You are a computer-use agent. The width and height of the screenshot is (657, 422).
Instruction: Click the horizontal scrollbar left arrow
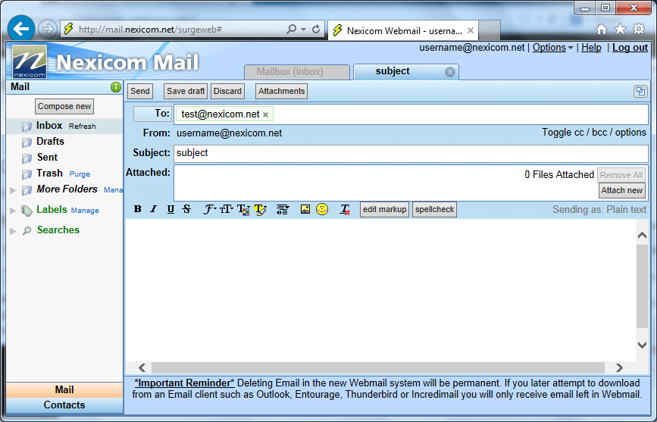142,368
